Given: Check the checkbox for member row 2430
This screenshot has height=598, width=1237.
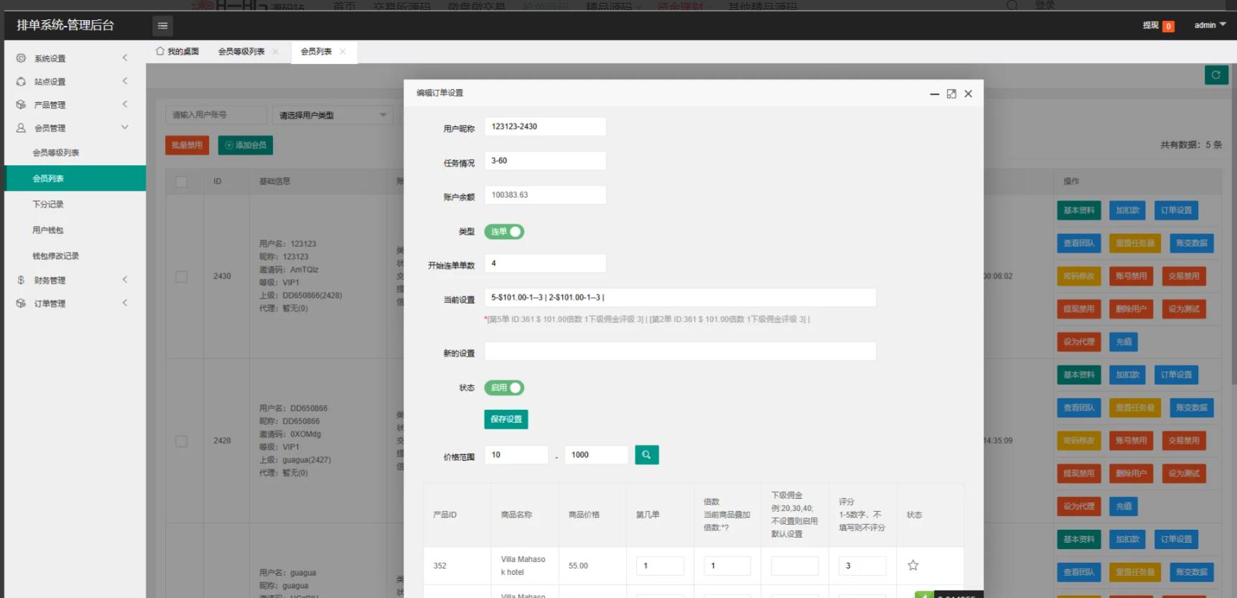Looking at the screenshot, I should [182, 276].
